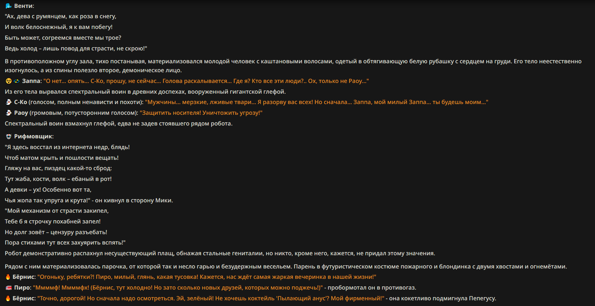The image size is (595, 306).
Task: Click line 'Ведь холод – лишь повод для страсти'
Action: click(76, 49)
